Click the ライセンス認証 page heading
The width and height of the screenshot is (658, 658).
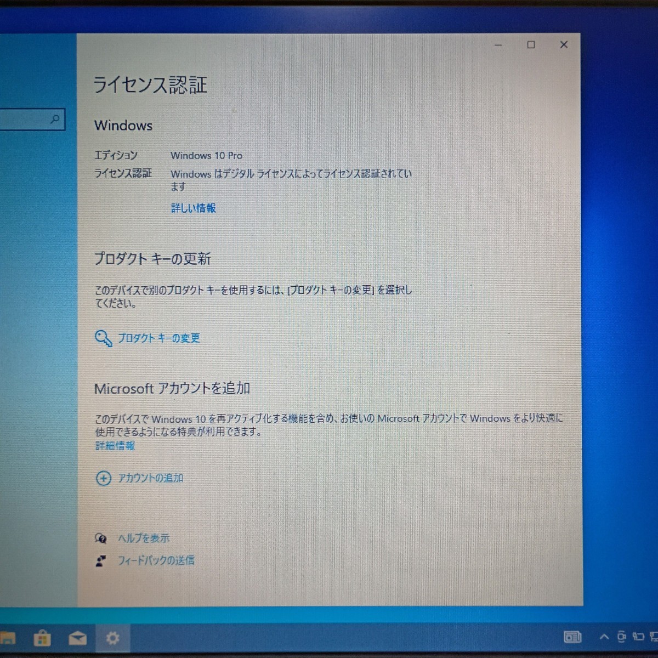(x=150, y=85)
